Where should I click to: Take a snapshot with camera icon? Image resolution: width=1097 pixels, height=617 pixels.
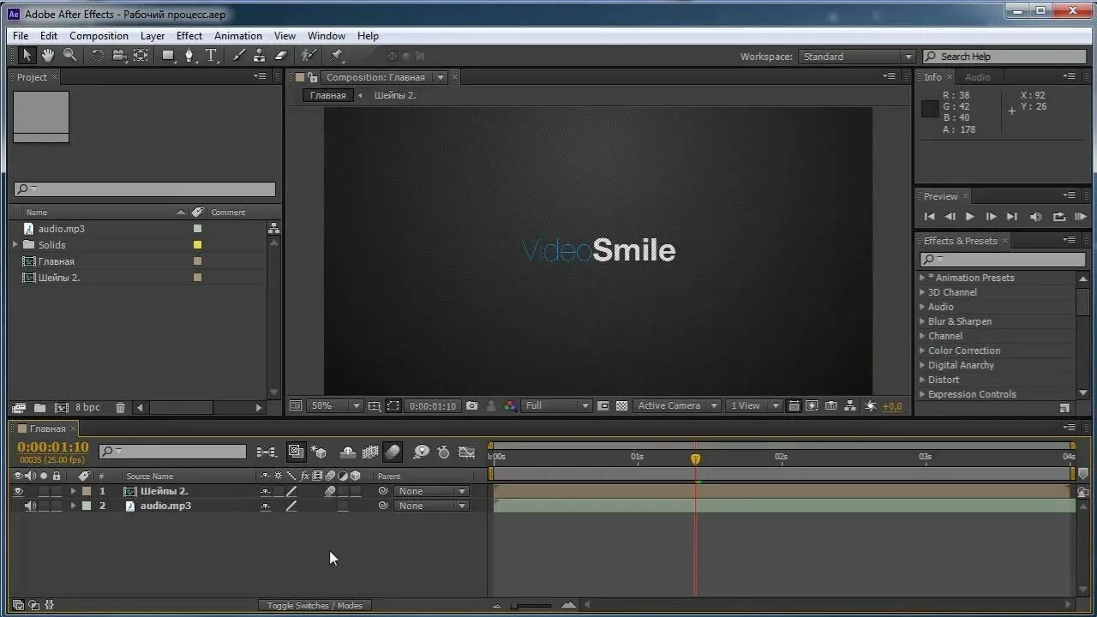click(472, 405)
